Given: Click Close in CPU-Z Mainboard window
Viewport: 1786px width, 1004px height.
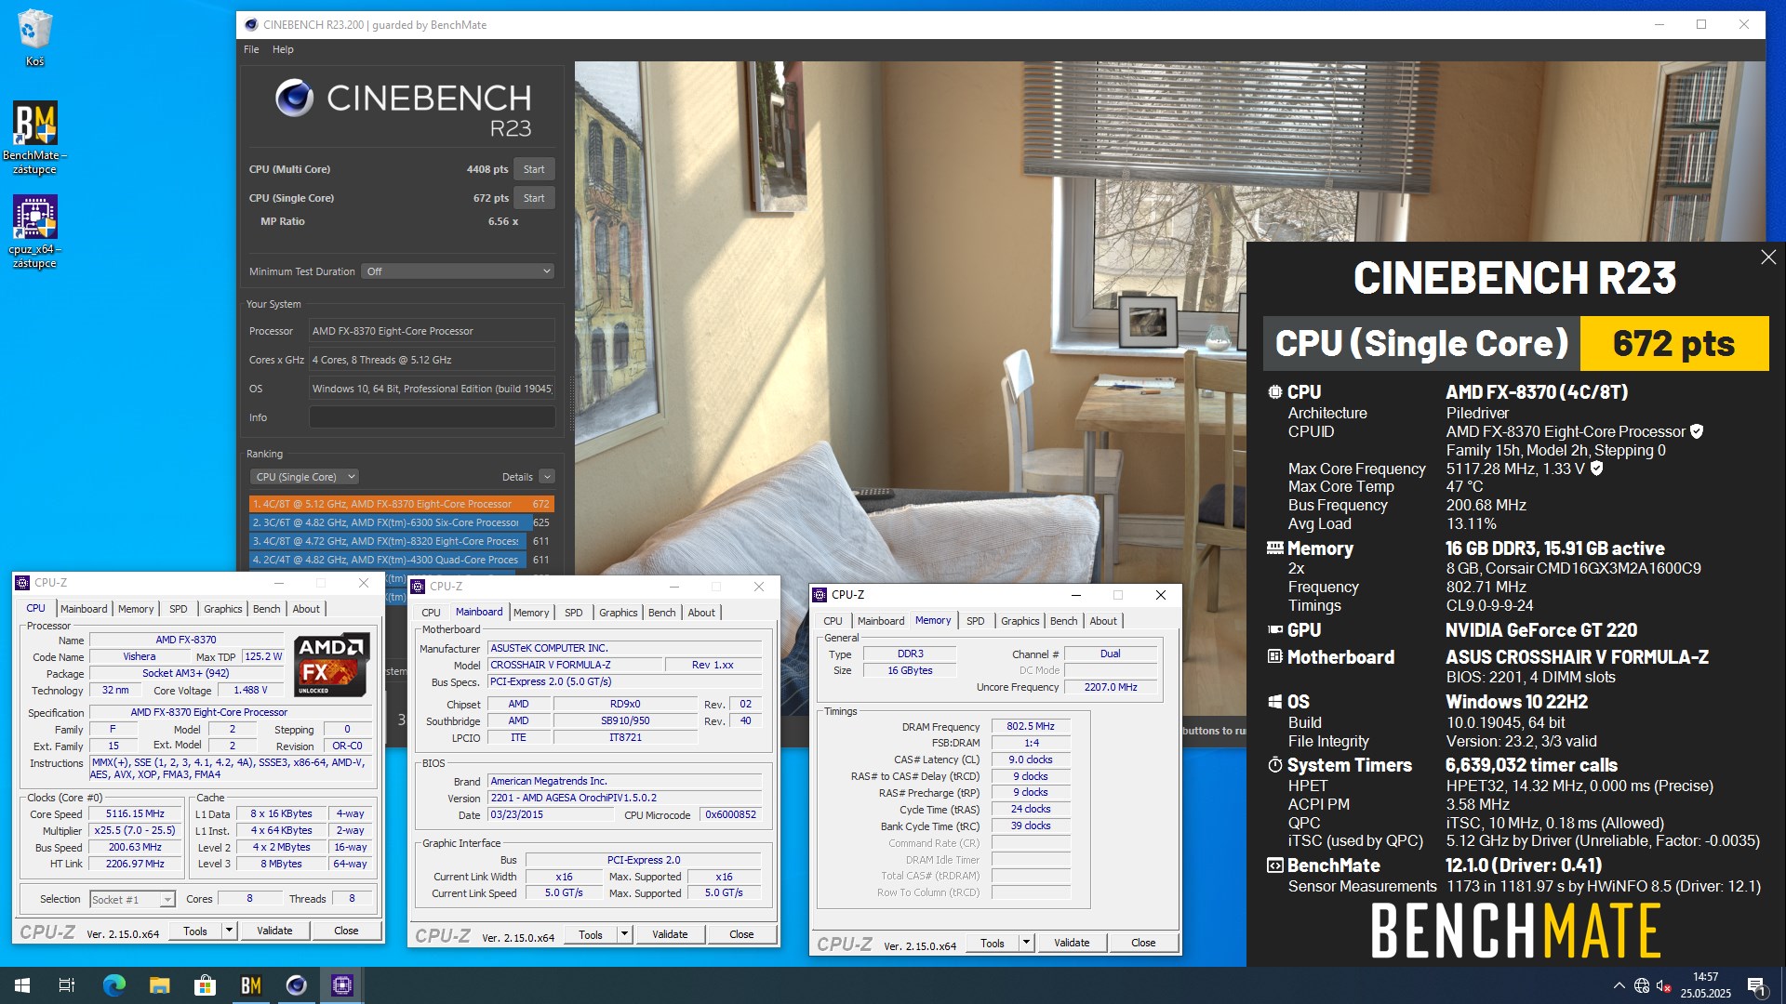Looking at the screenshot, I should click(741, 934).
